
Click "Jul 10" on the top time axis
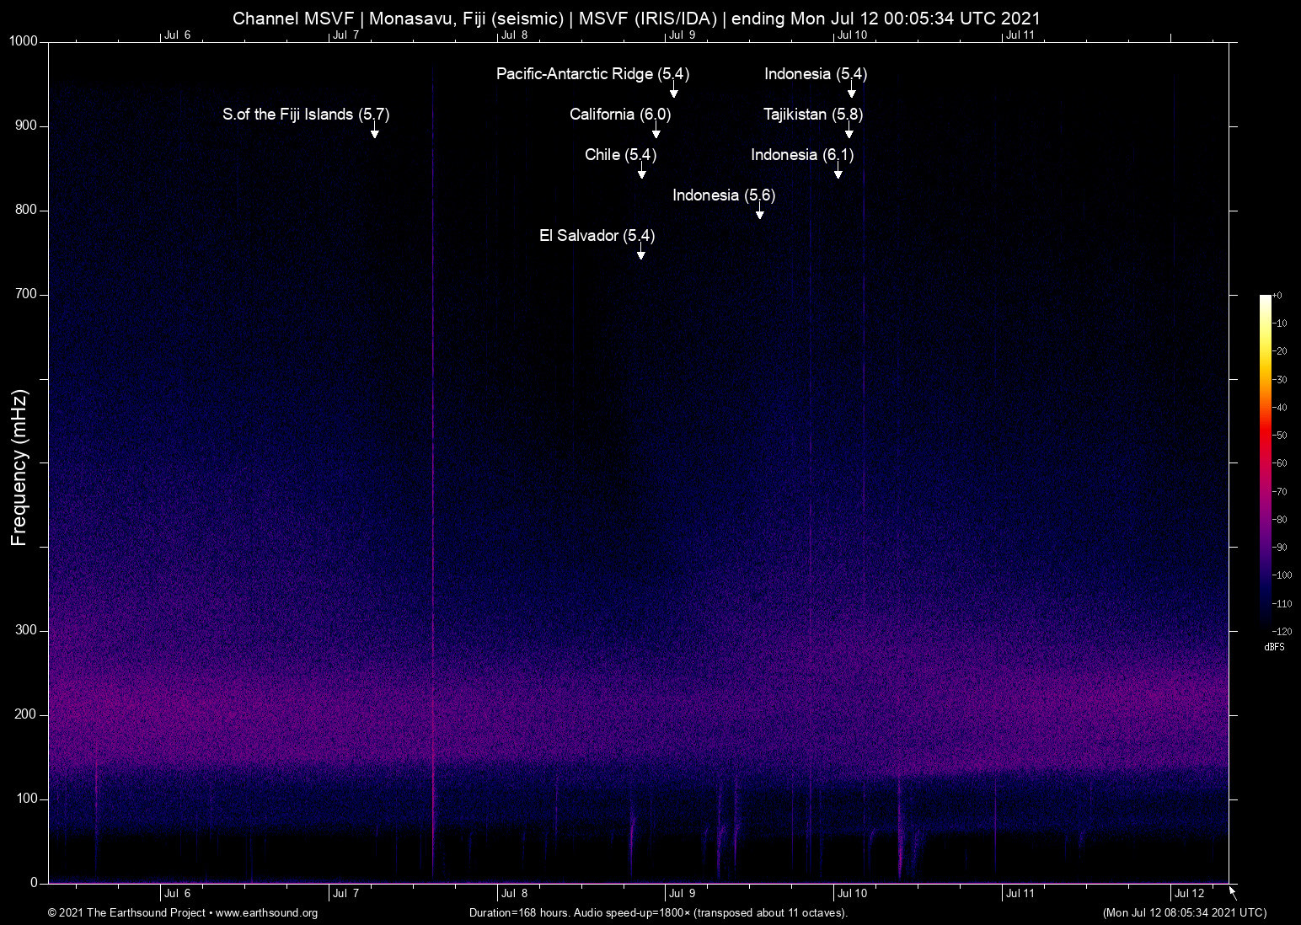(x=853, y=35)
